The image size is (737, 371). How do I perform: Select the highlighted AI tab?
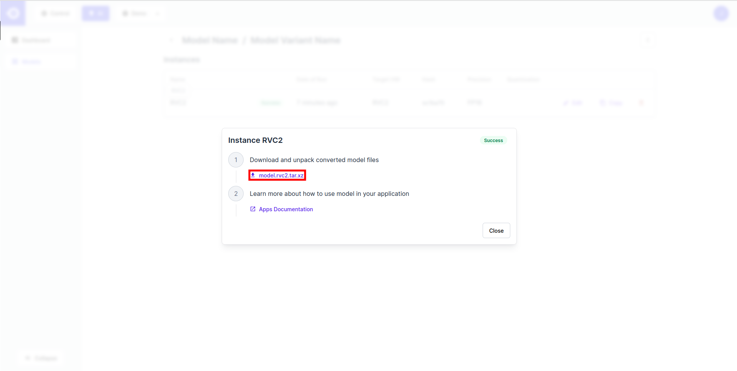(x=96, y=13)
